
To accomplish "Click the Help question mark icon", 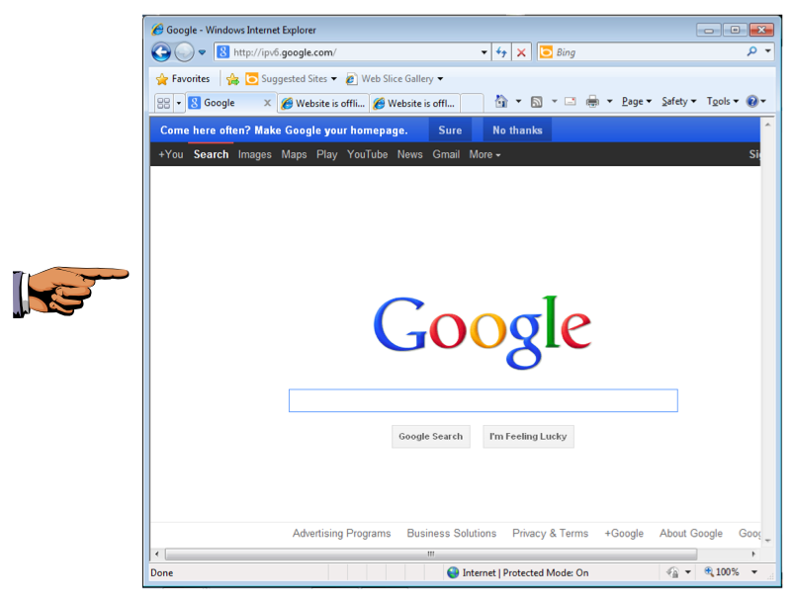I will [752, 101].
